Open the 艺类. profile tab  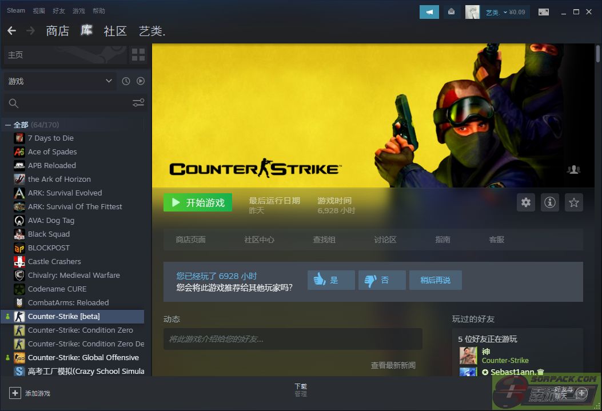point(152,31)
